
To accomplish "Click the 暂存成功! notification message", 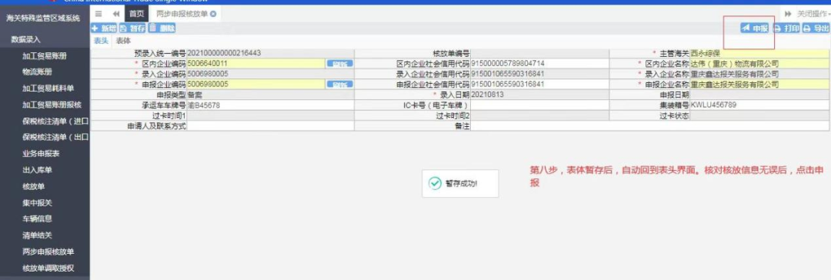I will pos(460,184).
